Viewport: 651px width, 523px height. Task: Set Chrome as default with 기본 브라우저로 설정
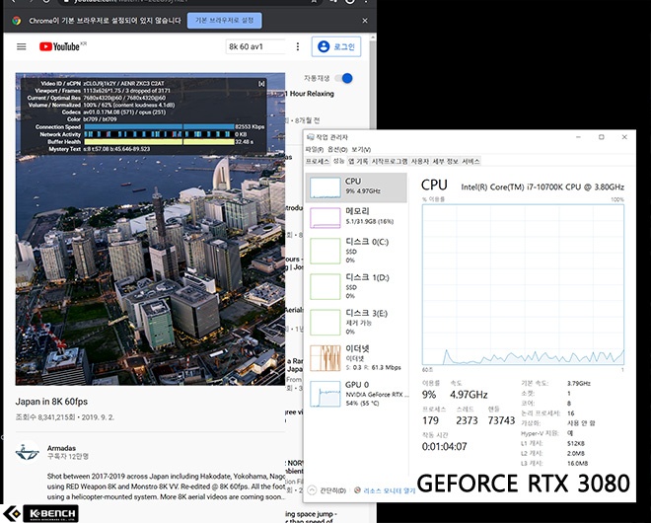coord(224,21)
